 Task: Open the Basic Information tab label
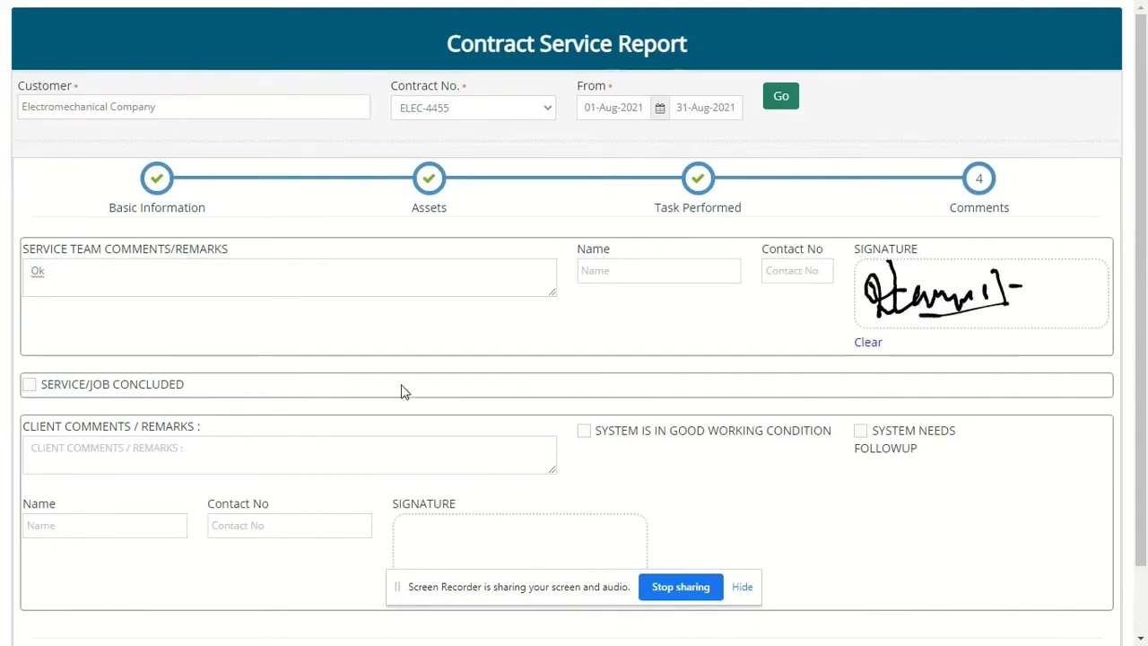[x=157, y=207]
